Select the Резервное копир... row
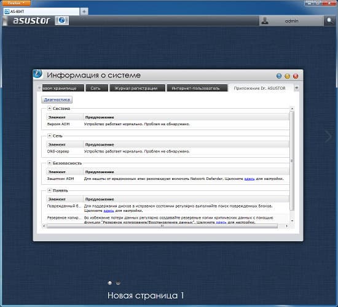338x307 pixels. click(168, 219)
